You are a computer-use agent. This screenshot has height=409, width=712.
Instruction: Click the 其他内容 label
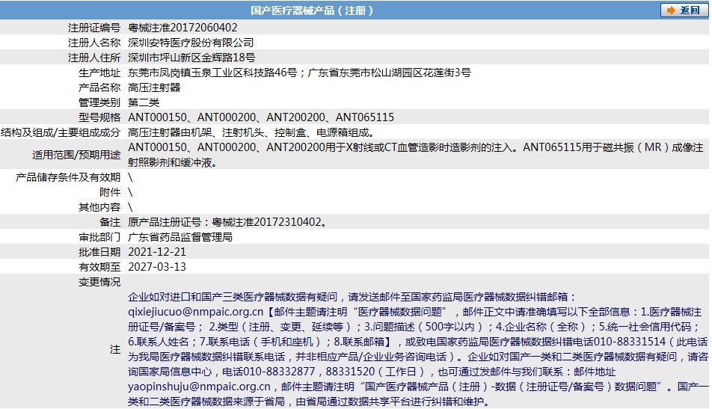[x=99, y=207]
